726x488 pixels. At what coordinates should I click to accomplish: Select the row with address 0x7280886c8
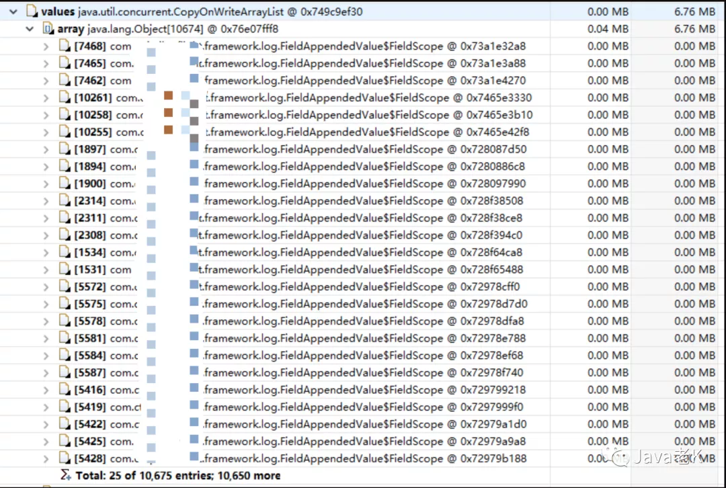363,167
